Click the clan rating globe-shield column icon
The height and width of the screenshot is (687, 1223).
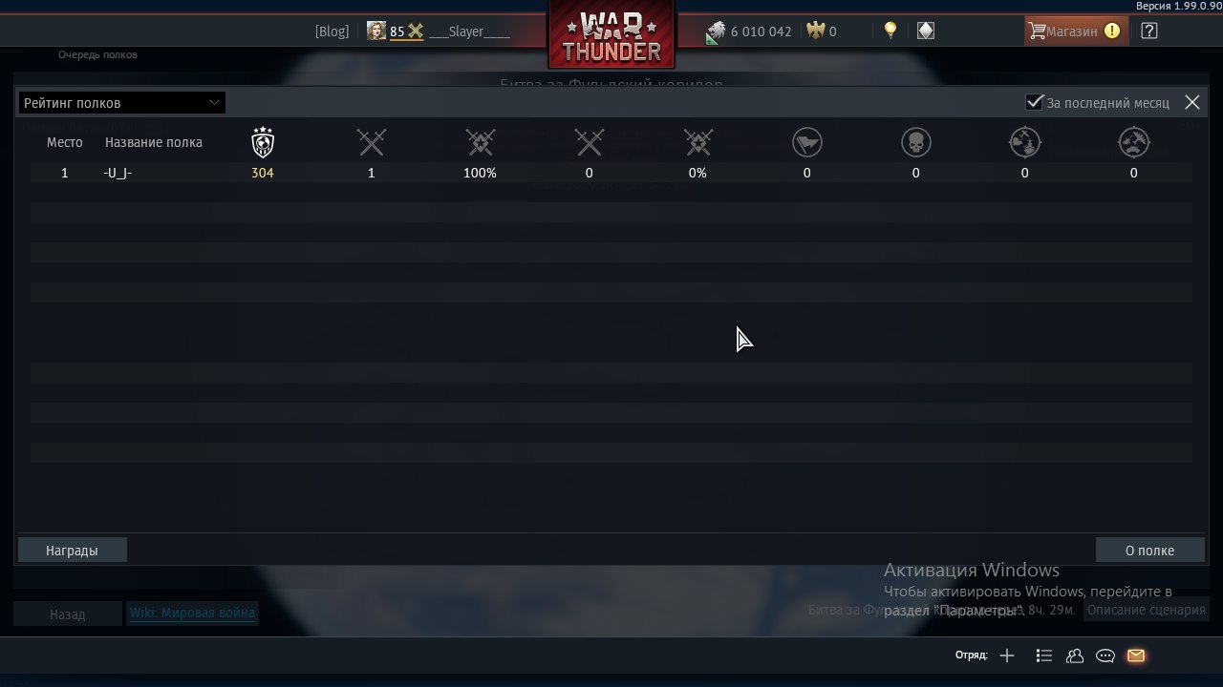click(x=263, y=142)
